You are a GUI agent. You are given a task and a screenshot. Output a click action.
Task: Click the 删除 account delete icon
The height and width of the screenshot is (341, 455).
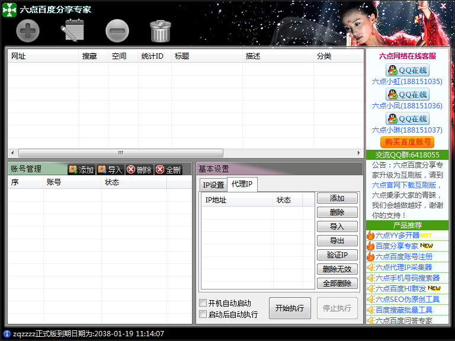(139, 170)
